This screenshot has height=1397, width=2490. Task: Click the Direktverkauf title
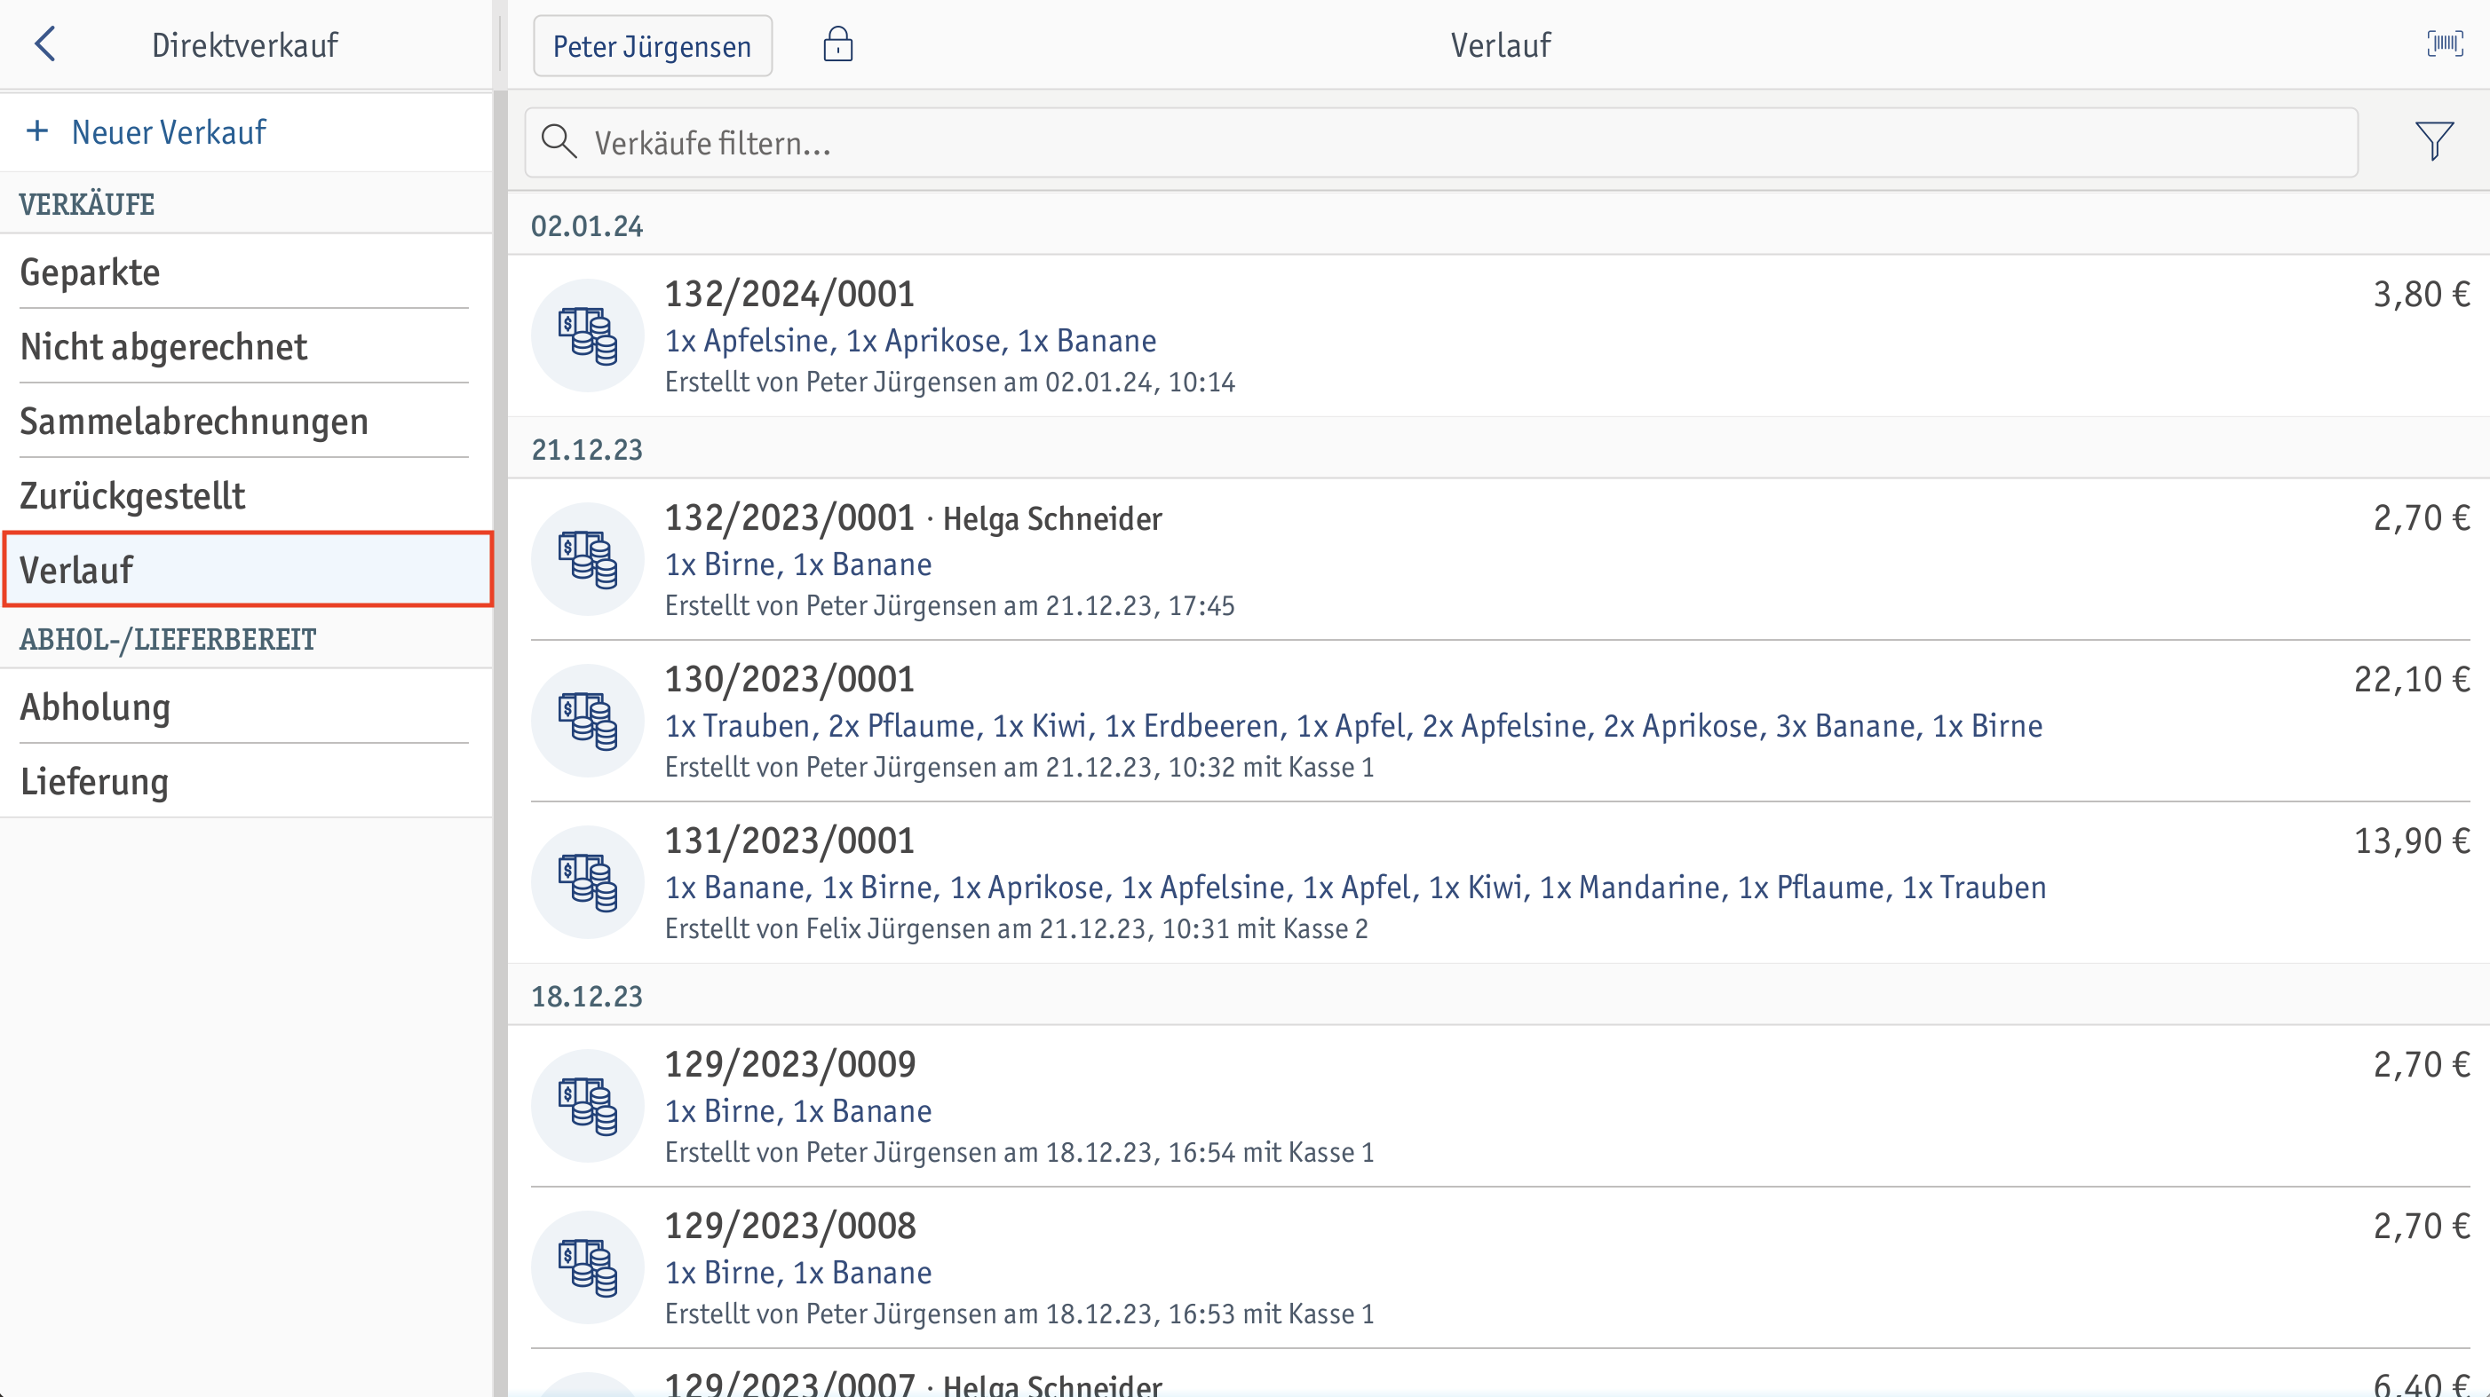click(244, 44)
